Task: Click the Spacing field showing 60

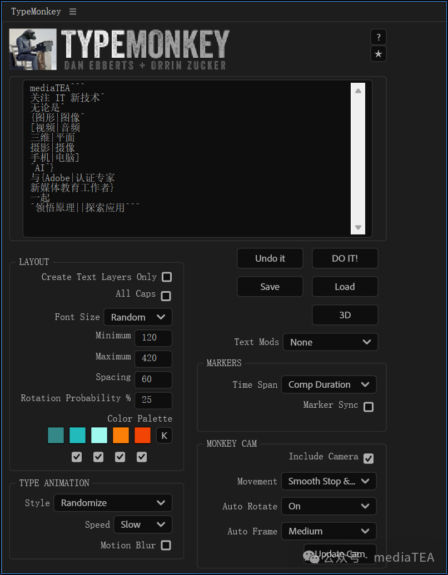Action: click(153, 379)
